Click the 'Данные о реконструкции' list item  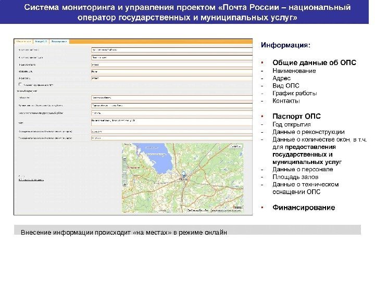tap(308, 132)
